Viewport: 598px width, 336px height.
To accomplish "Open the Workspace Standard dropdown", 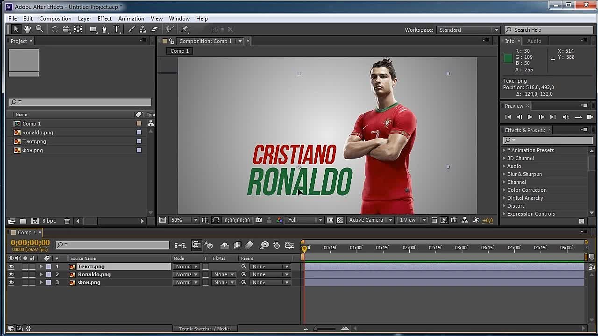I will [469, 30].
